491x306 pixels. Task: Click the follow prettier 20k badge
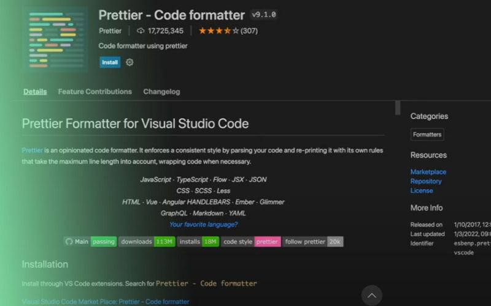[313, 241]
